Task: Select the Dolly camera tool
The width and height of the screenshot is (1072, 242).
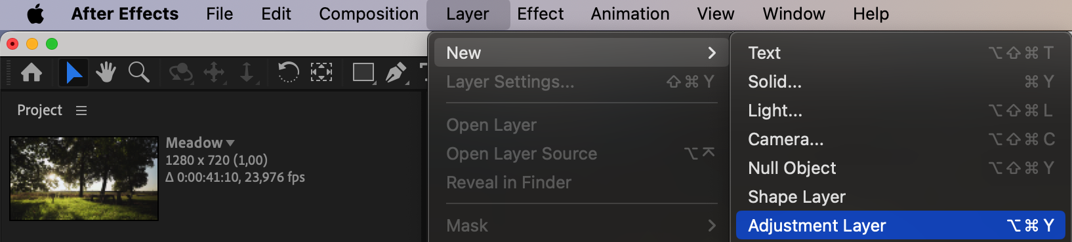Action: pos(247,73)
